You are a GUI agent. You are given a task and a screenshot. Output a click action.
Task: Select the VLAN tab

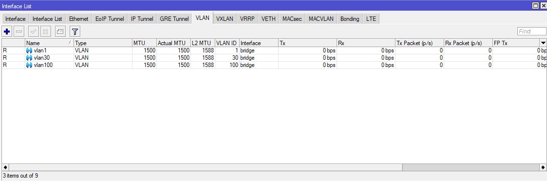coord(202,18)
